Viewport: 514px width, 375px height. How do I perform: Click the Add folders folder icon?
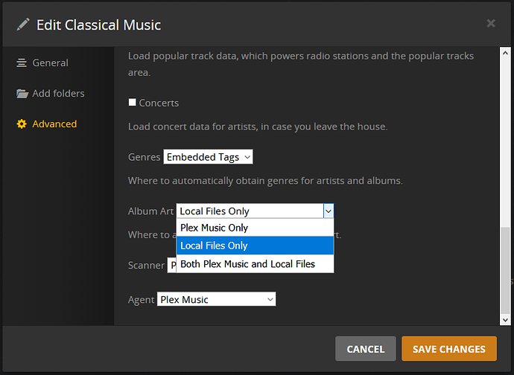tap(22, 94)
